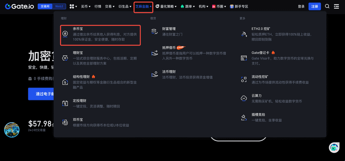Image resolution: width=345 pixels, height=161 pixels.
Task: Click the 注册 button
Action: [315, 6]
